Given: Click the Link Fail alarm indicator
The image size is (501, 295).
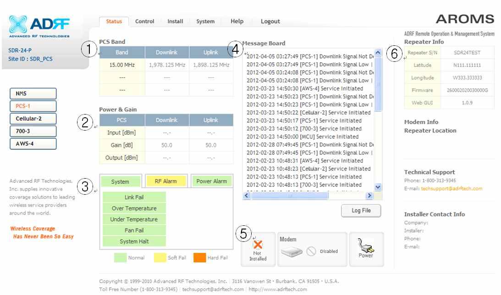Looking at the screenshot, I should (x=134, y=197).
